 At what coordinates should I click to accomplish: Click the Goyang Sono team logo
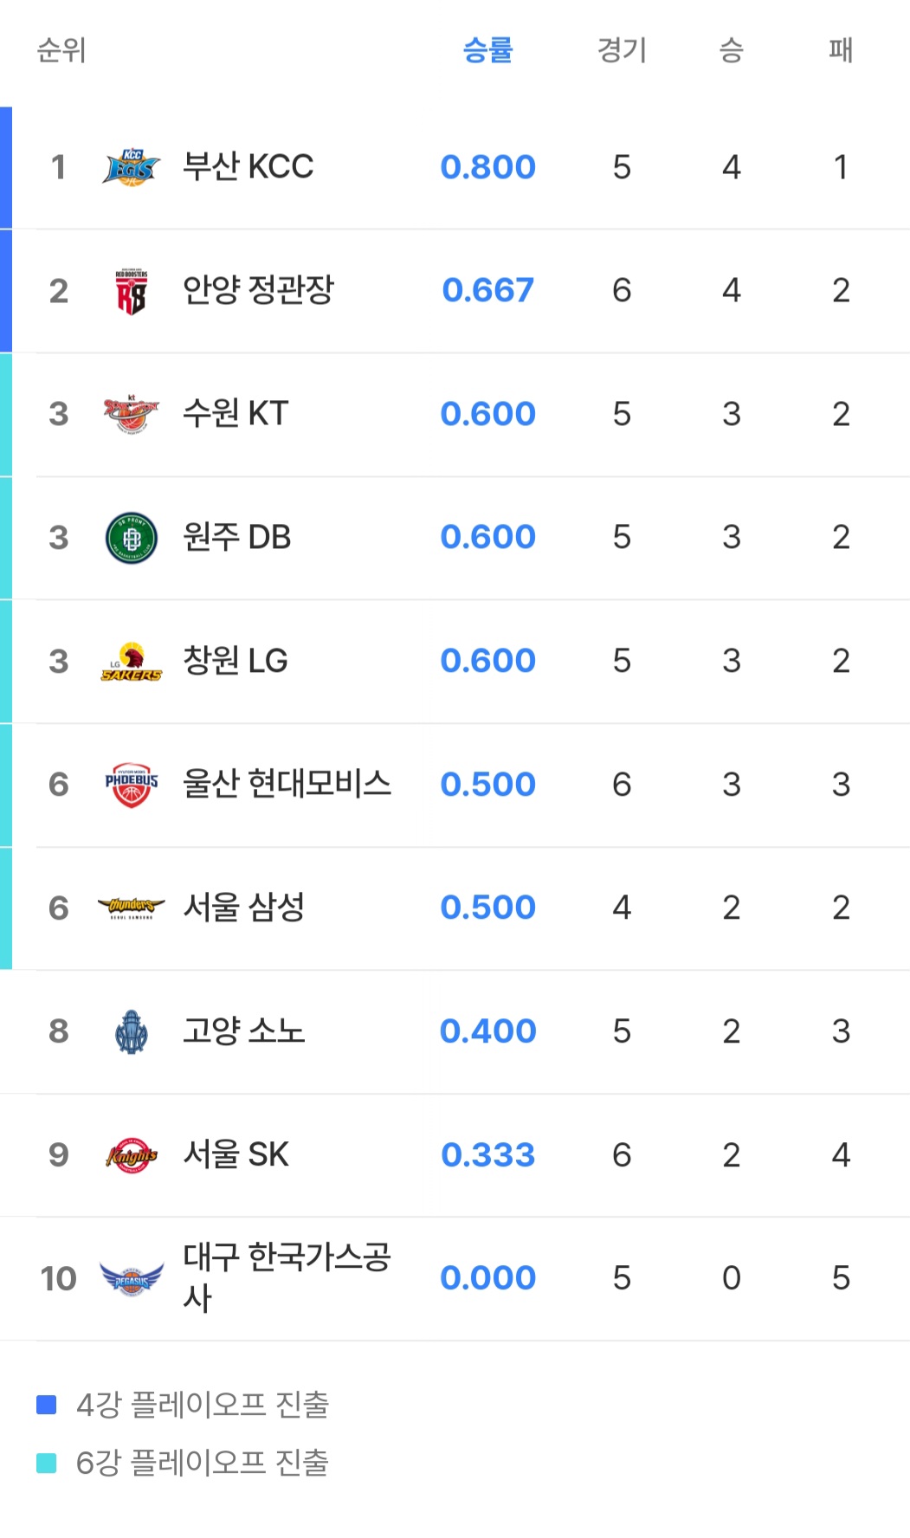tap(132, 1031)
